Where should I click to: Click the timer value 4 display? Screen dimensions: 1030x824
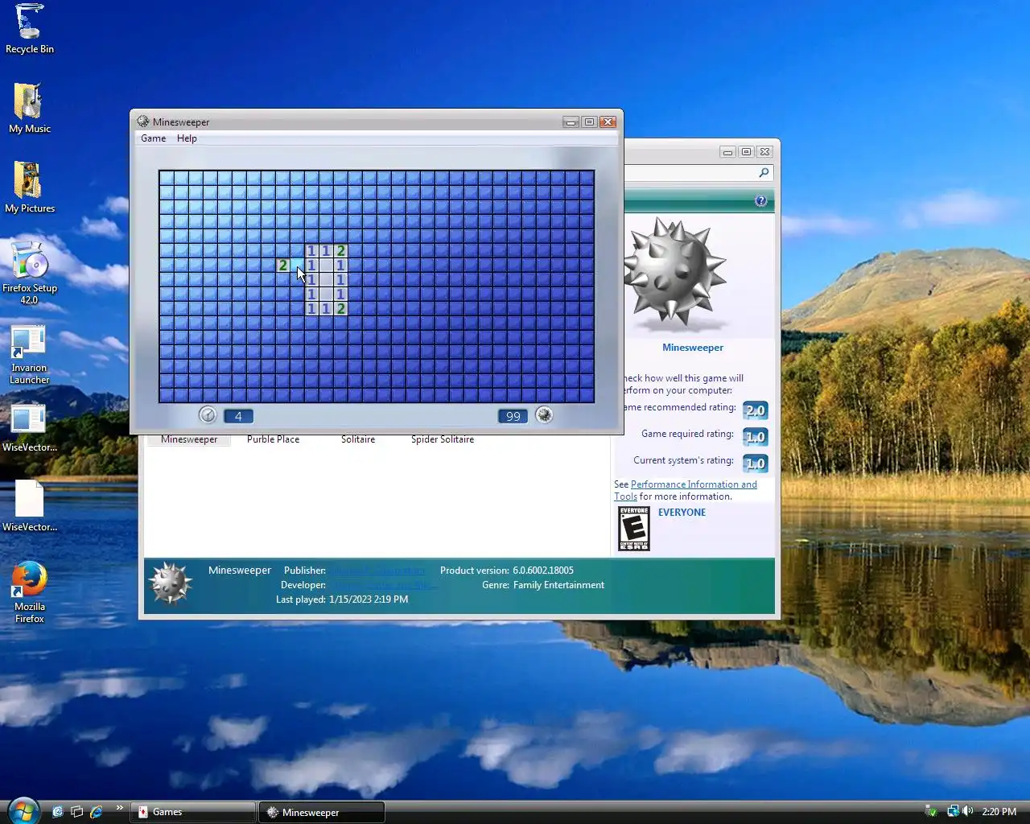tap(238, 416)
